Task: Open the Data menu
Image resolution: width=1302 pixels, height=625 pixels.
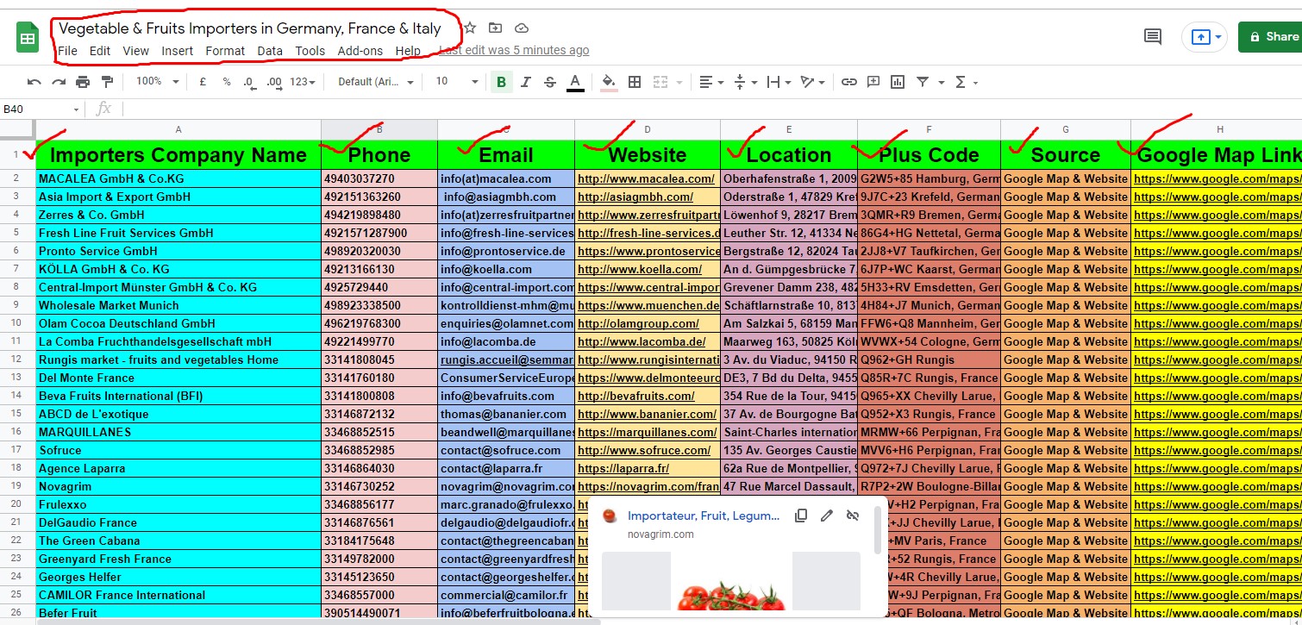Action: (270, 51)
